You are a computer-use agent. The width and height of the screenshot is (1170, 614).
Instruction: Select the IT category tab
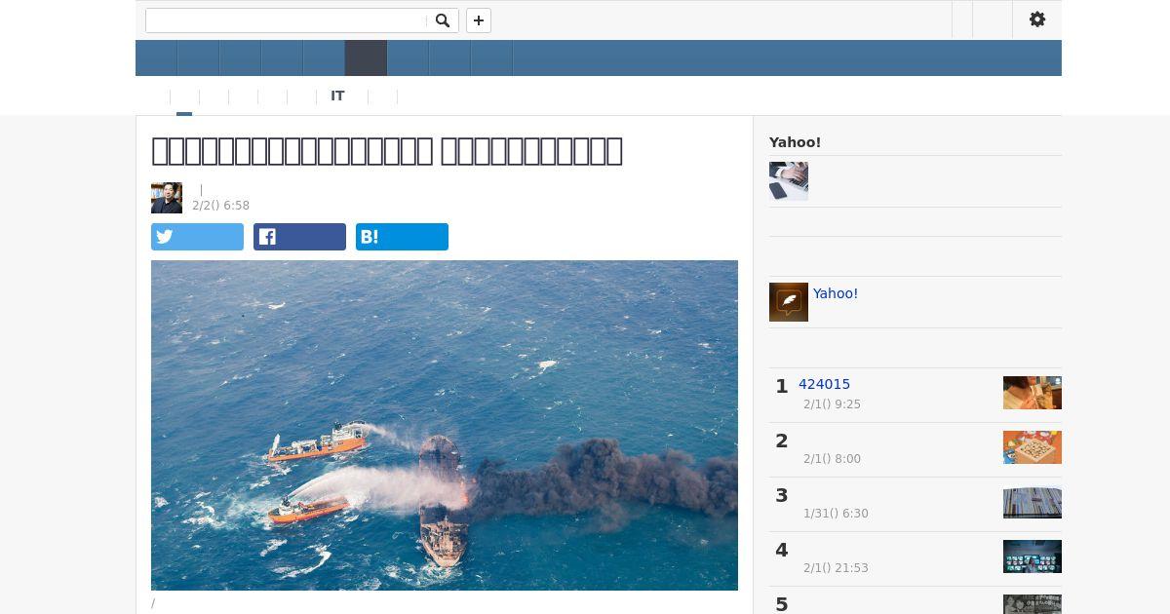337,96
